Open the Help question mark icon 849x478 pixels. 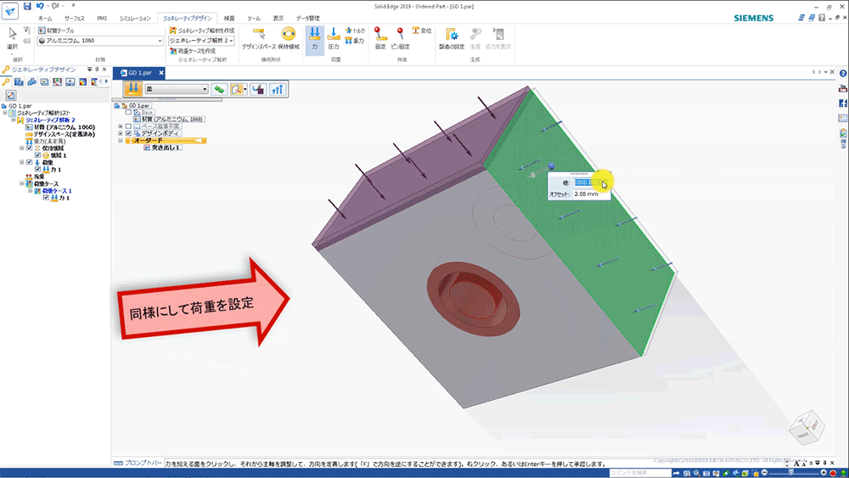pyautogui.click(x=843, y=73)
